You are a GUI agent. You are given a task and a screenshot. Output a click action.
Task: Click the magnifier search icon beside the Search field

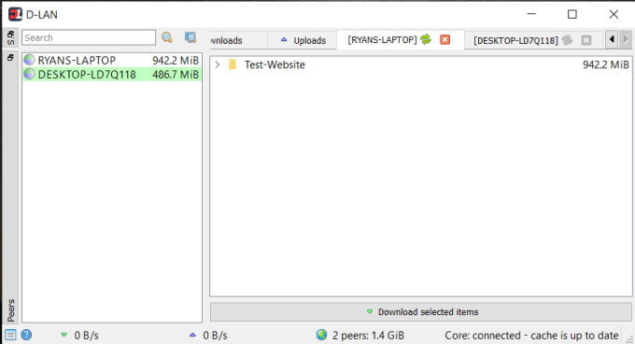click(x=167, y=37)
